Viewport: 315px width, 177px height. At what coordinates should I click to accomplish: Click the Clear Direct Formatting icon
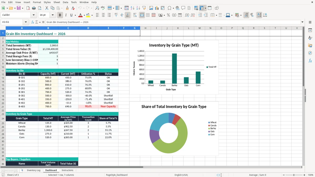73,8
